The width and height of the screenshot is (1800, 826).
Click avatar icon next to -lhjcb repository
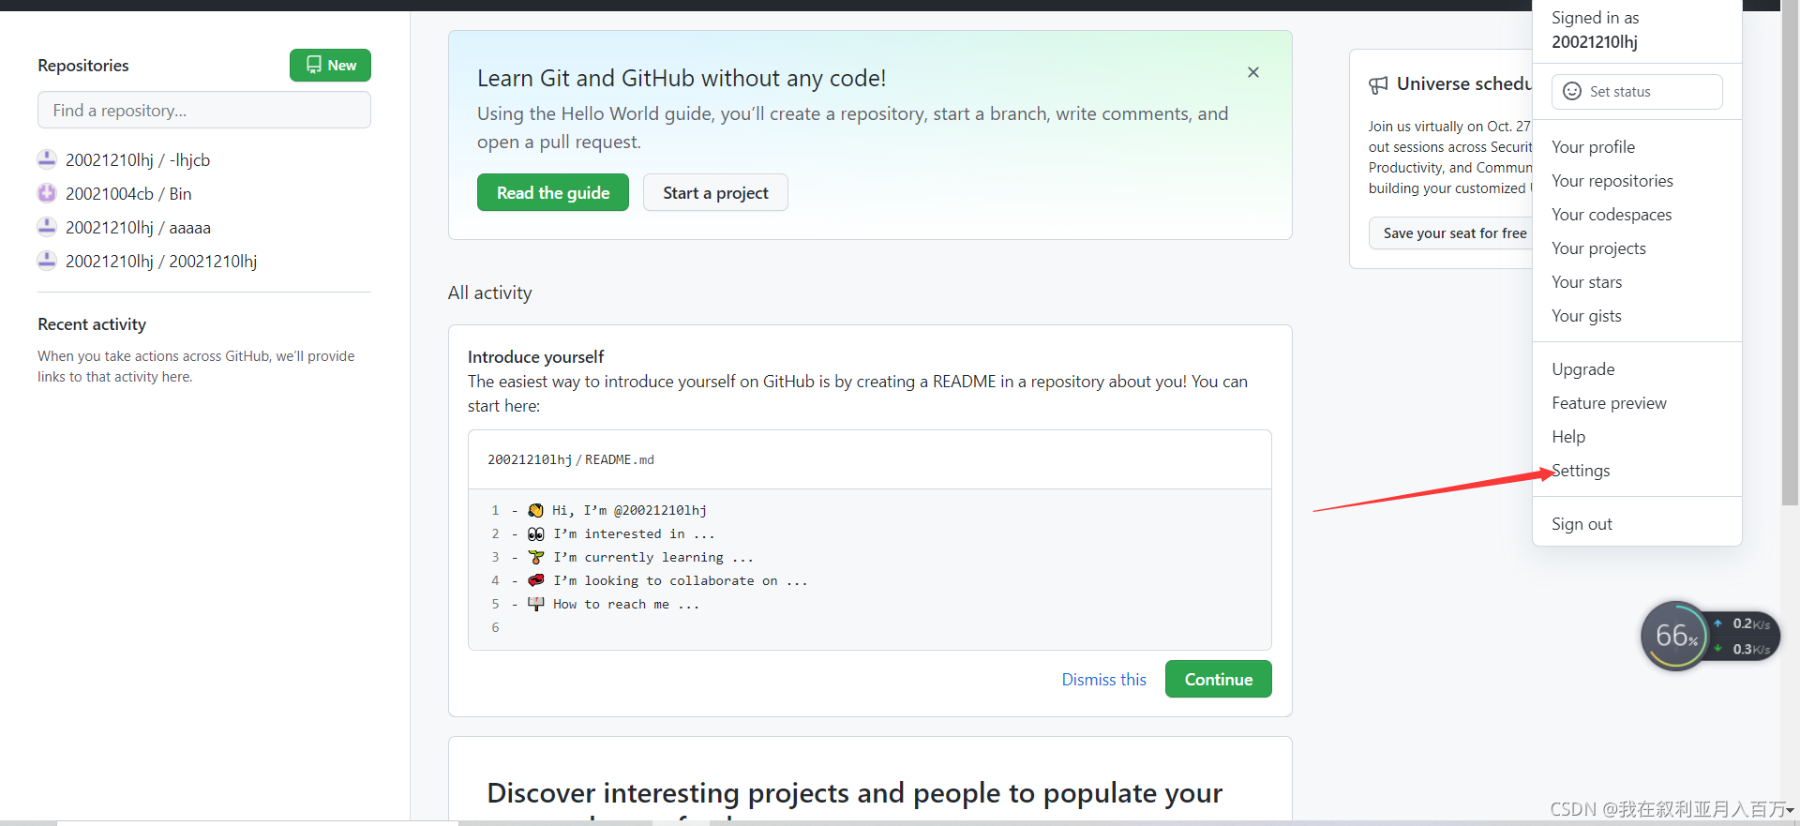tap(47, 159)
